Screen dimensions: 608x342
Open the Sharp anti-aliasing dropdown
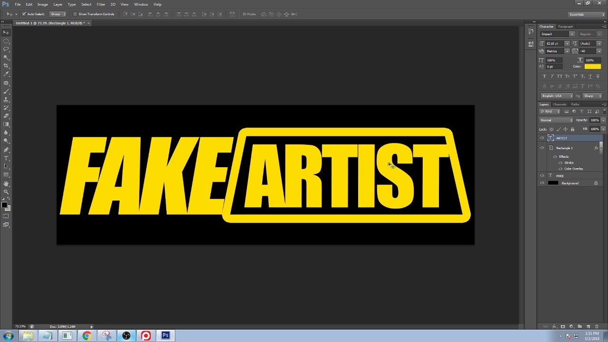592,96
